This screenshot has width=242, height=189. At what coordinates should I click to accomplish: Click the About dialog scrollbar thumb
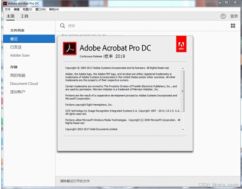tap(183, 91)
